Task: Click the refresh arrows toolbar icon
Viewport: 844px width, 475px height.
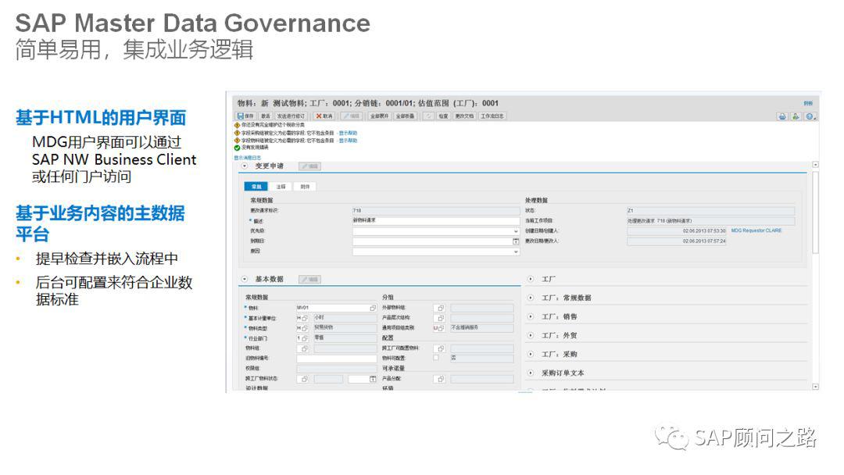Action: (x=428, y=116)
